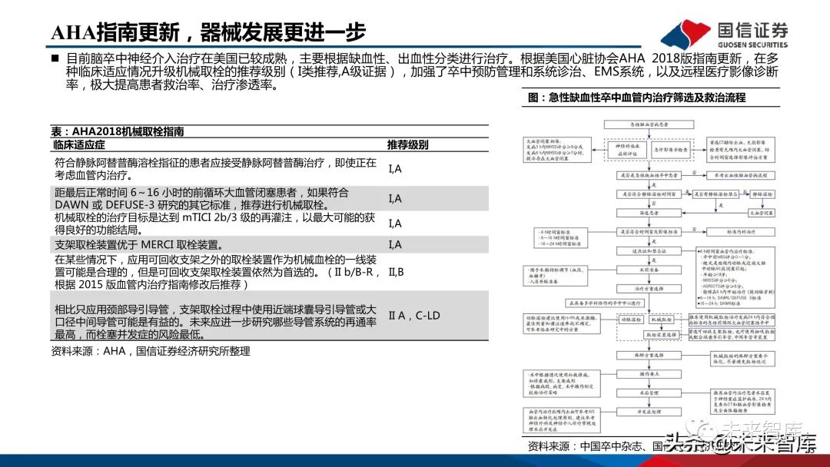Viewport: 830px width, 467px height.
Task: Click the '筛选患者' flowchart box
Action: [649, 213]
